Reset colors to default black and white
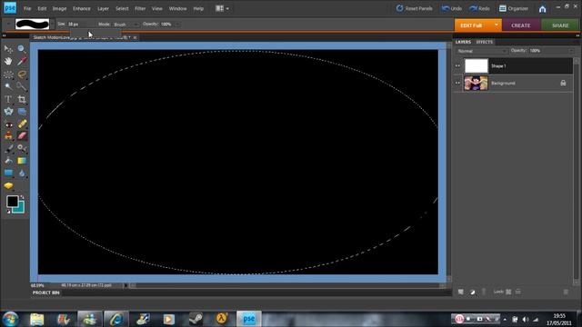 pyautogui.click(x=8, y=212)
